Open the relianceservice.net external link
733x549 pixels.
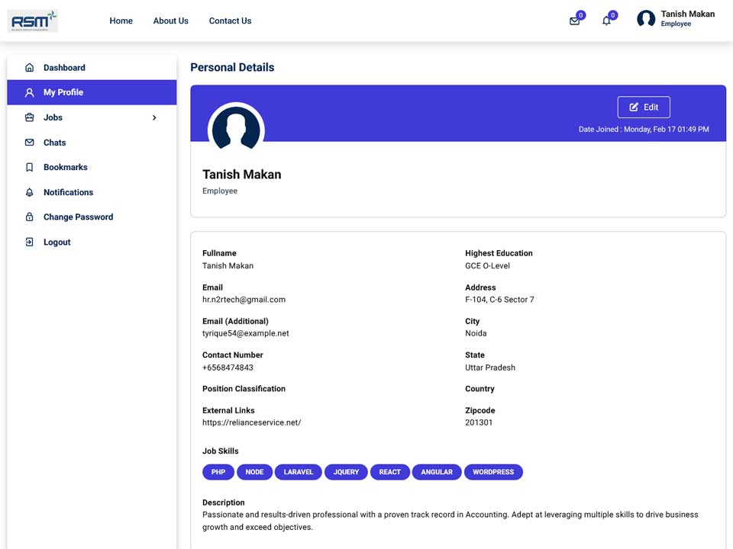click(x=251, y=422)
